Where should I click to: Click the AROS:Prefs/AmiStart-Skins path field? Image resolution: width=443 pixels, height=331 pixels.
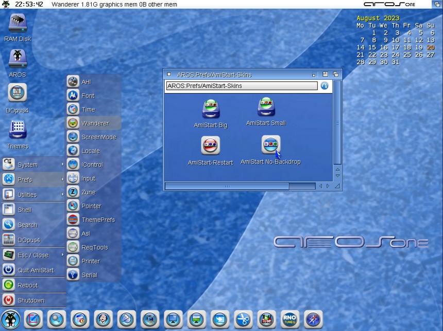coord(242,86)
